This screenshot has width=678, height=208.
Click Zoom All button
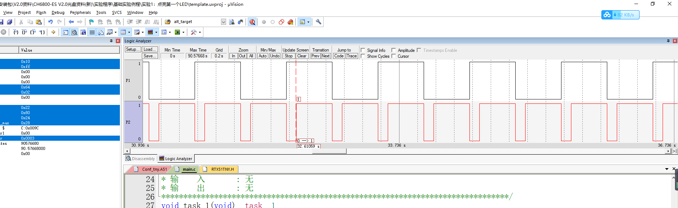click(251, 56)
